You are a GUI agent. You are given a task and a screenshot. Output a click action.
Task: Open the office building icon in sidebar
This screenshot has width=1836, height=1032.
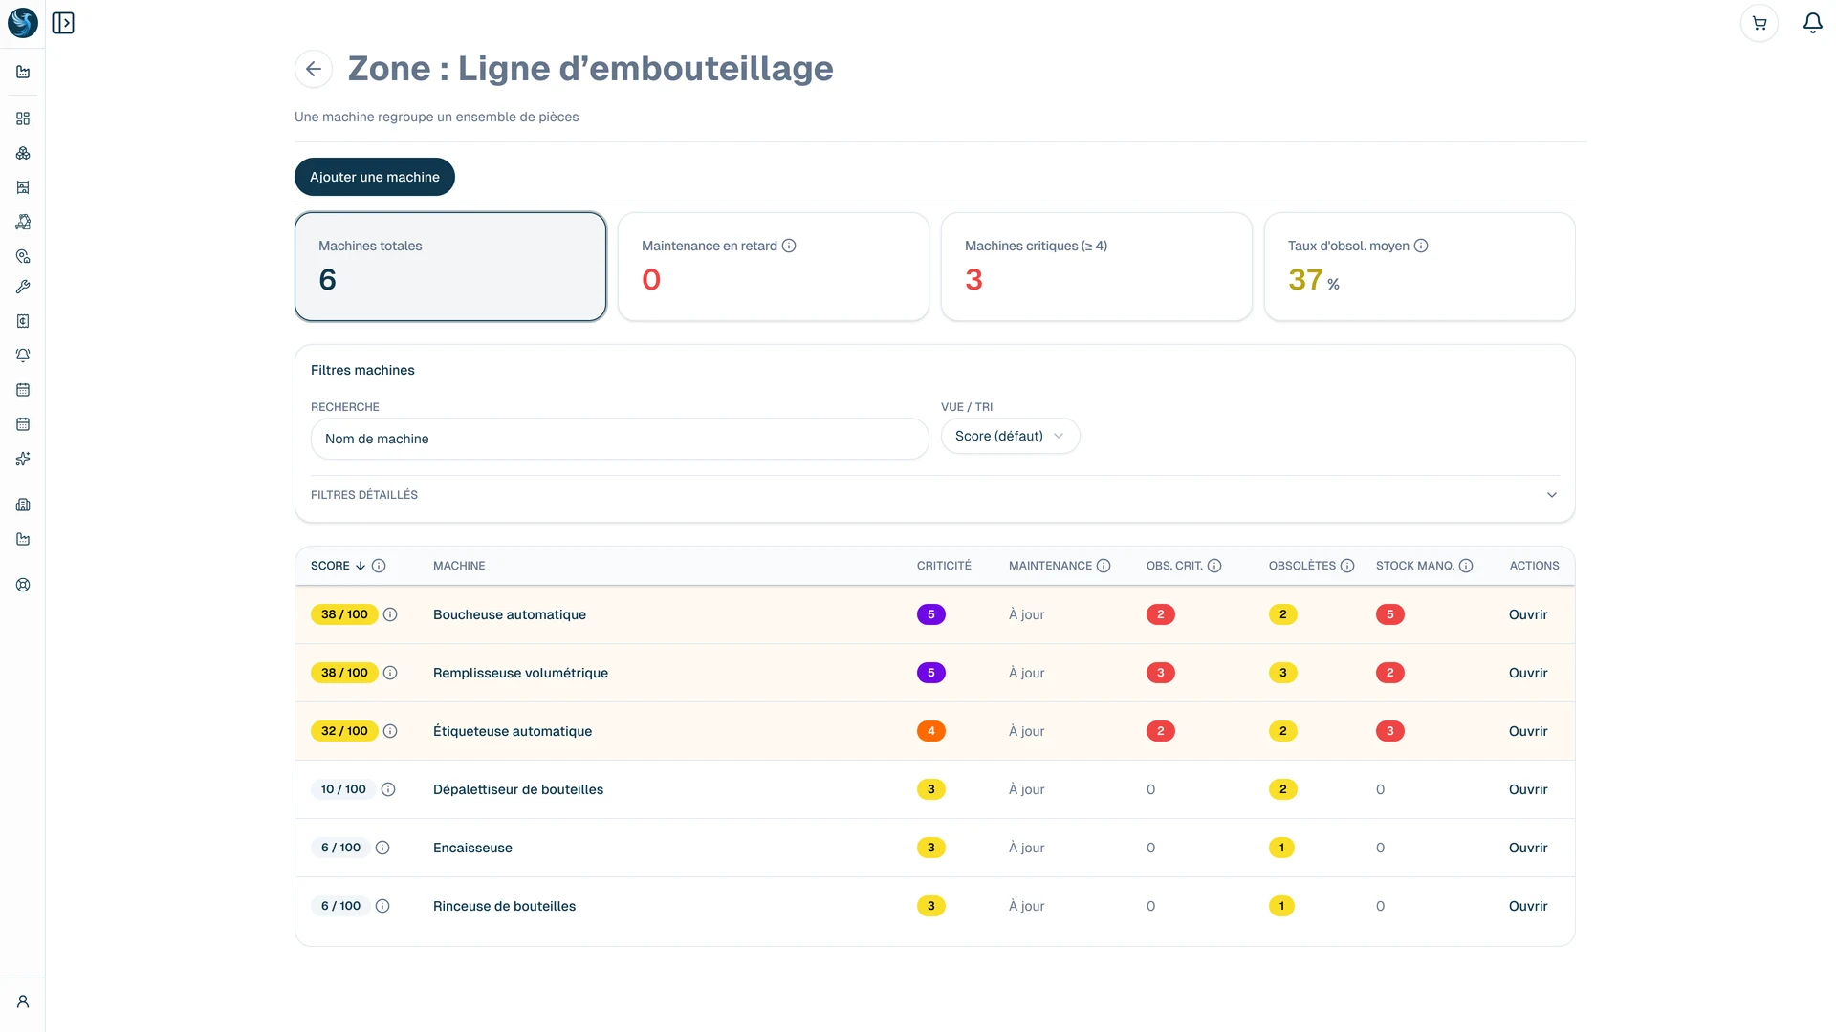point(23,505)
